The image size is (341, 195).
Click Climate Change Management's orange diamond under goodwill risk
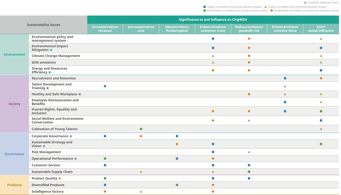pos(249,56)
